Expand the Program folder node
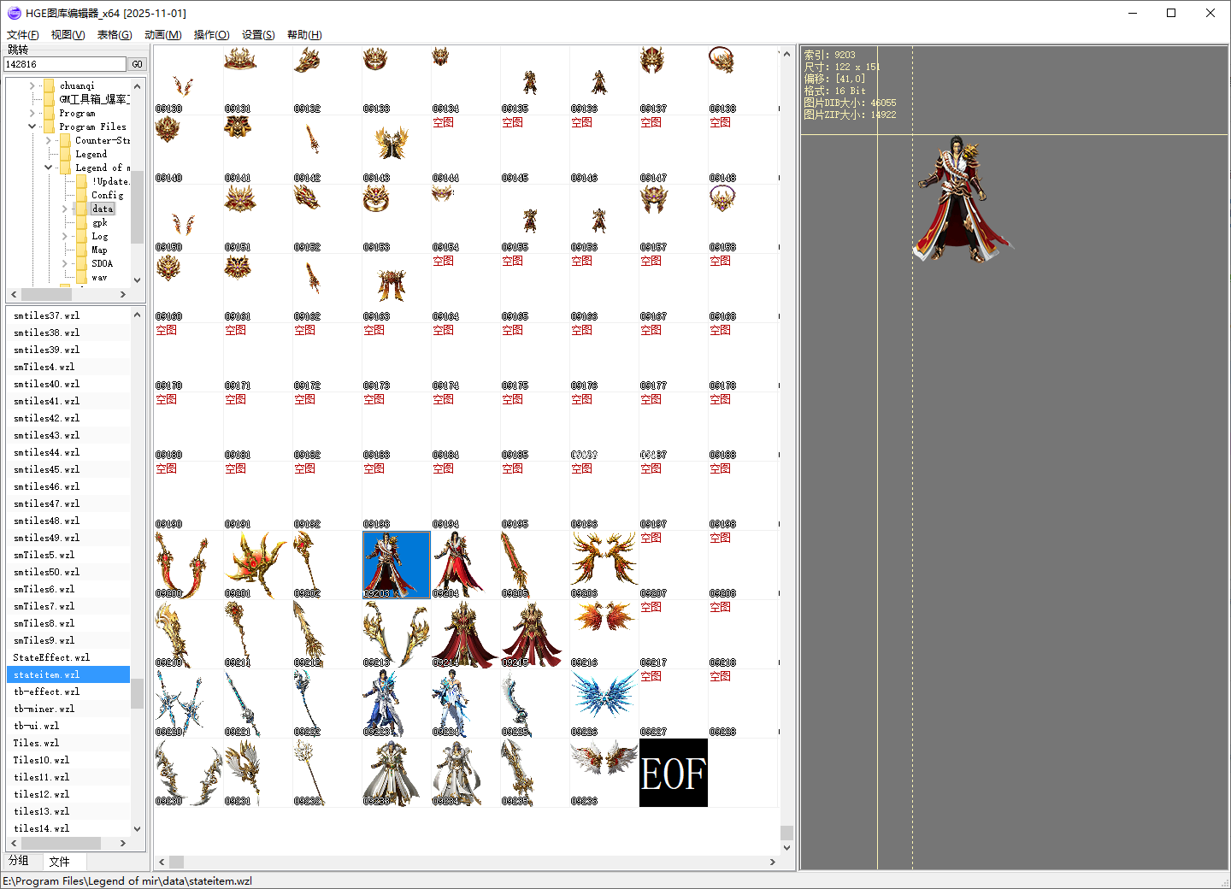The image size is (1231, 889). 32,113
